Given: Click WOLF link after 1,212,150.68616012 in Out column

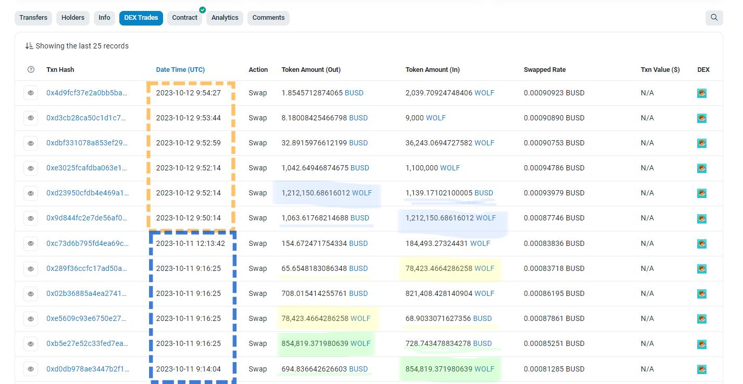Looking at the screenshot, I should click(x=362, y=193).
